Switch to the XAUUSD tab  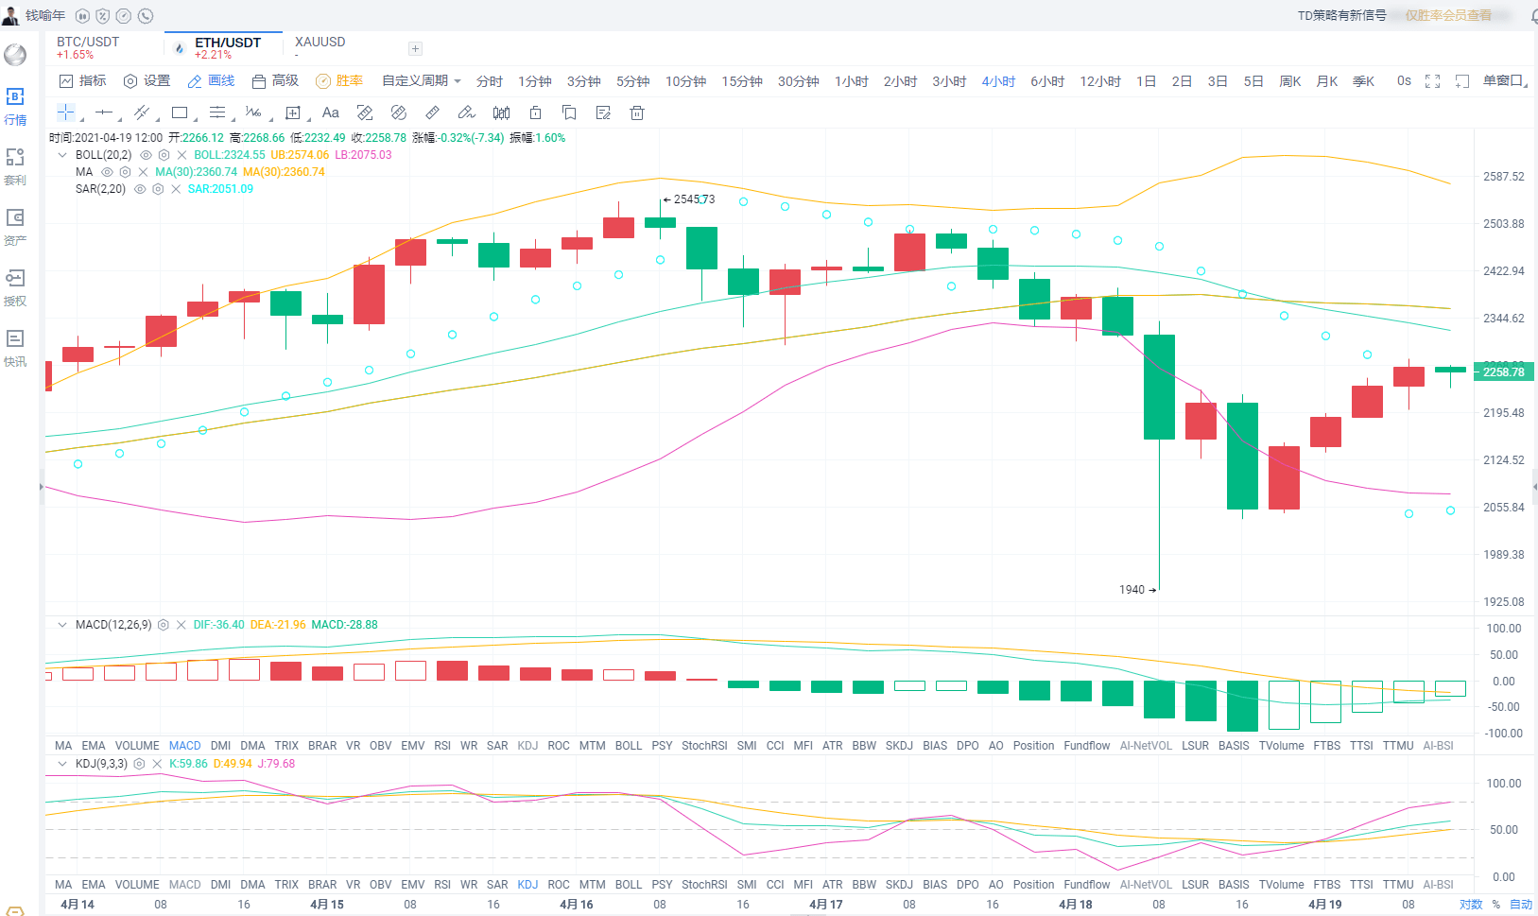point(320,47)
